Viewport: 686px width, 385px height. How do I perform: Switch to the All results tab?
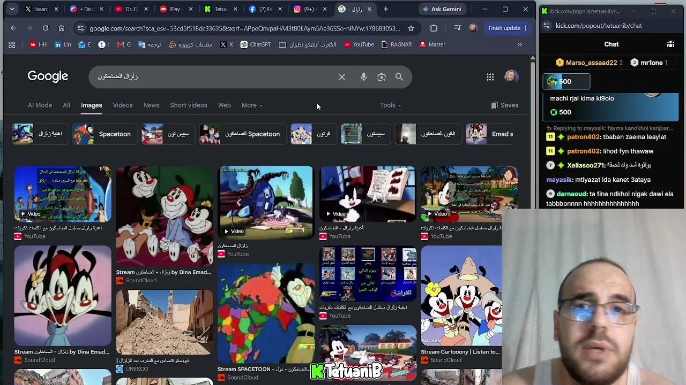coord(66,105)
